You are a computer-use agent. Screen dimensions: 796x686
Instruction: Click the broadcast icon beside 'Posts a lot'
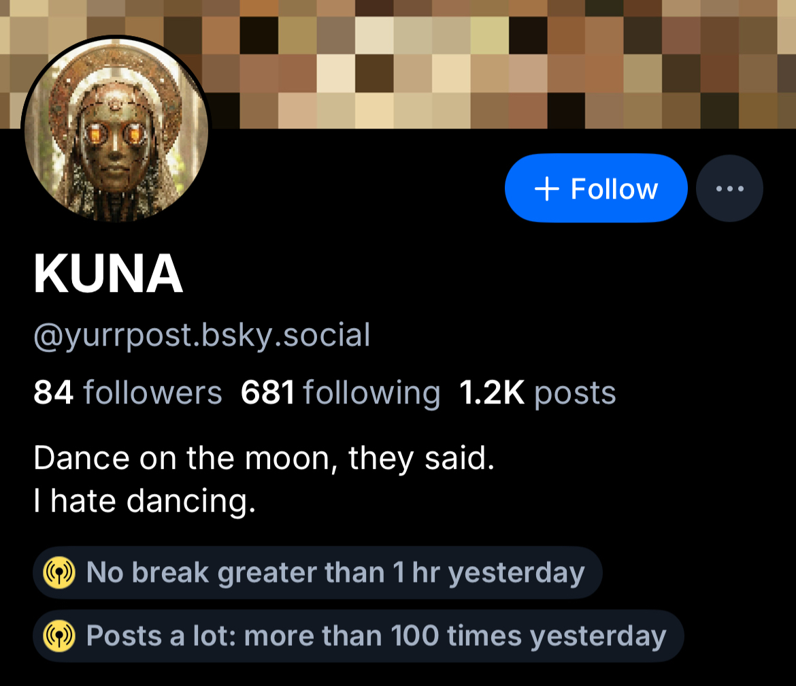click(59, 636)
